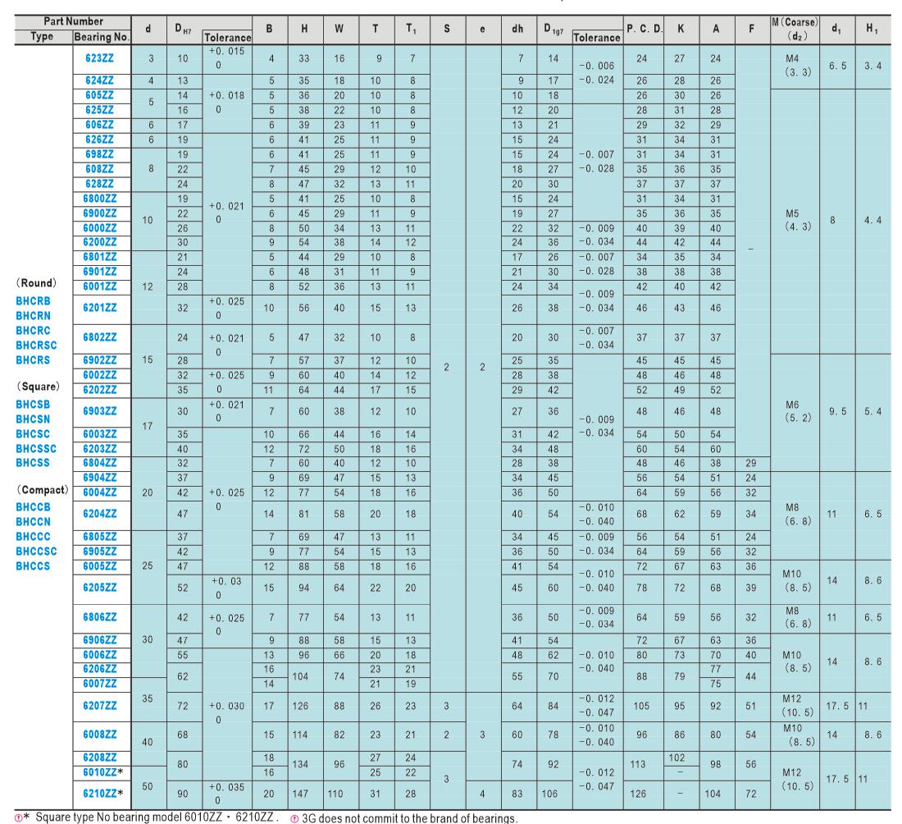Click bearing number 628ZZ

point(99,184)
